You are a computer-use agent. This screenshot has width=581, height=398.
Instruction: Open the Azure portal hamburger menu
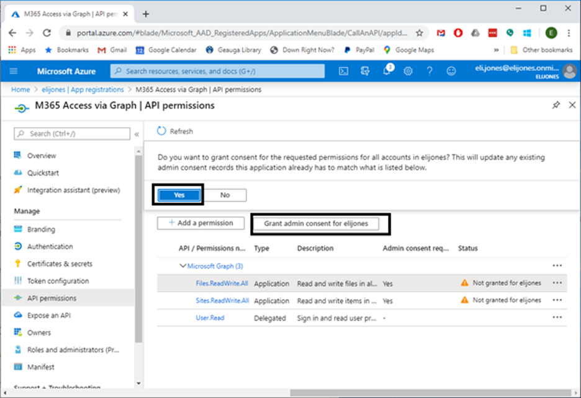click(14, 71)
